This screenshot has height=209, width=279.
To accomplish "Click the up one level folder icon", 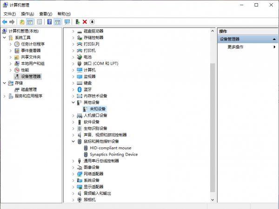I will 22,22.
